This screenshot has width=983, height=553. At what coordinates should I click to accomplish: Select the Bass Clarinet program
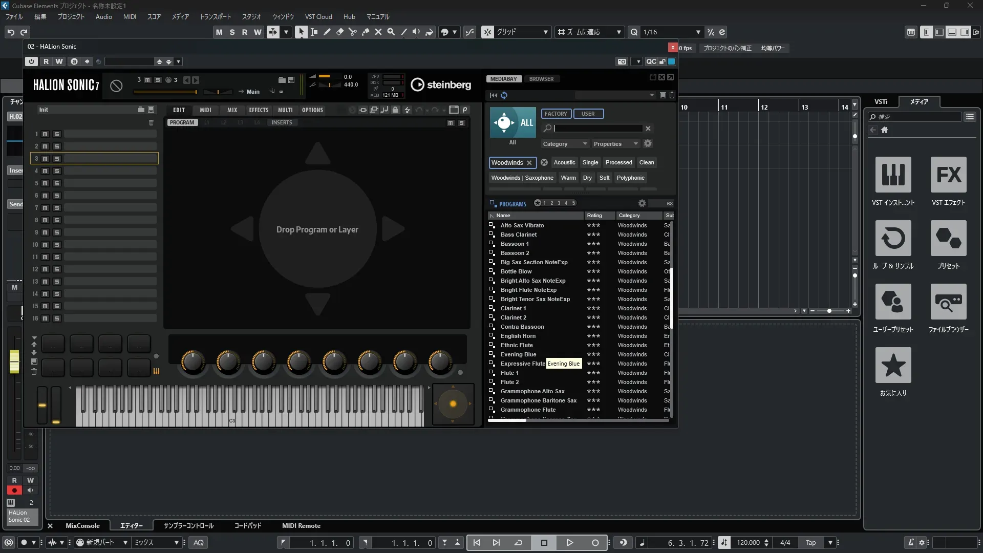(x=518, y=235)
